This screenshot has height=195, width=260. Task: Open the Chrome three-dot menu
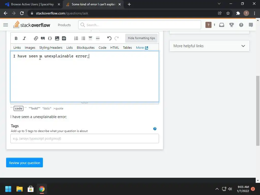tap(254, 13)
